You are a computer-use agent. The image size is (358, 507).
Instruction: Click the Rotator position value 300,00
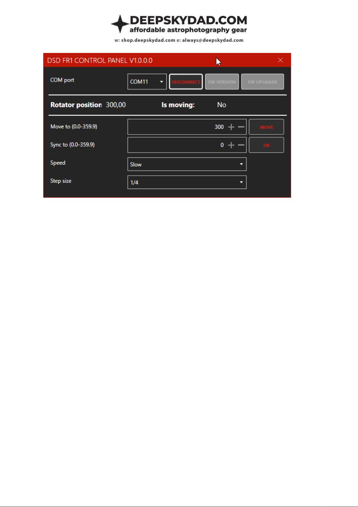(116, 105)
